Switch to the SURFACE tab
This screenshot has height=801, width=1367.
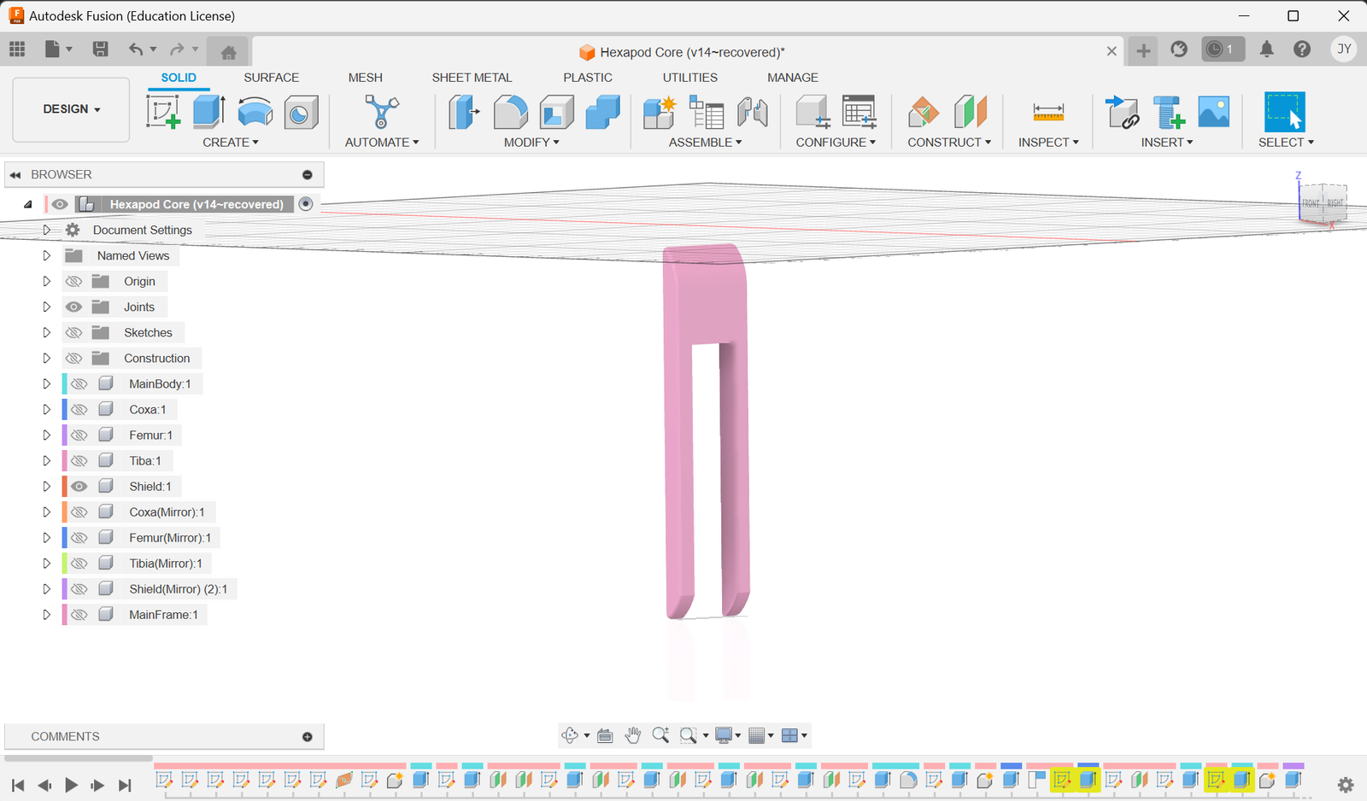click(x=271, y=77)
